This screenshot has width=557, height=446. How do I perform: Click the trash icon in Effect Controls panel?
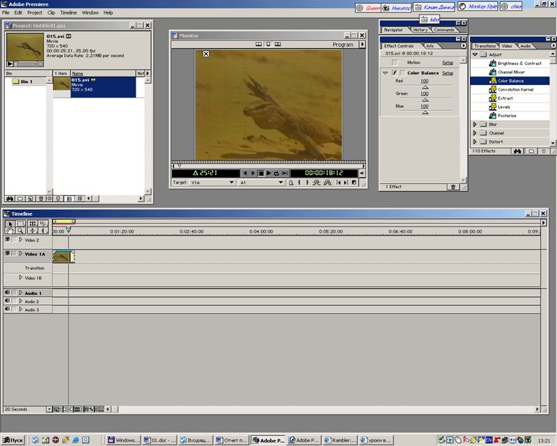click(453, 187)
